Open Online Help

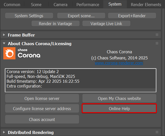click(x=119, y=109)
